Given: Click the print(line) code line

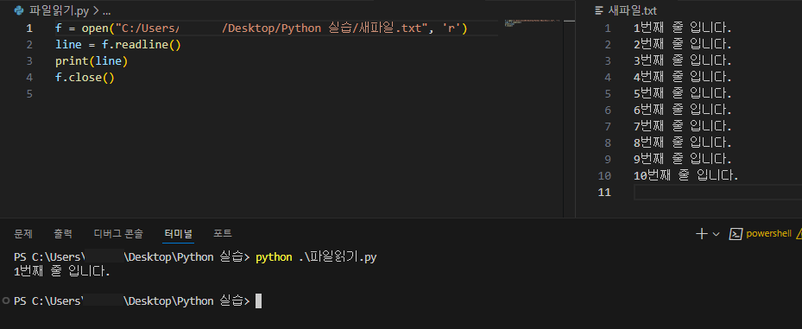Looking at the screenshot, I should point(92,61).
